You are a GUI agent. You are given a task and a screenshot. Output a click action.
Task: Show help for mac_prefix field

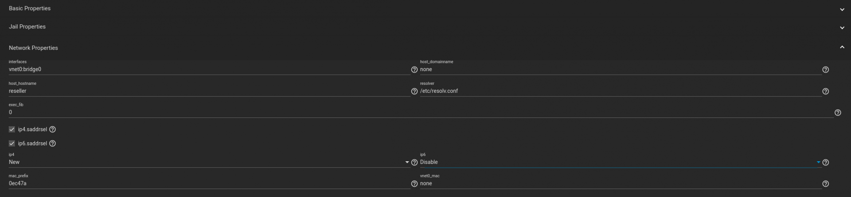pos(414,184)
